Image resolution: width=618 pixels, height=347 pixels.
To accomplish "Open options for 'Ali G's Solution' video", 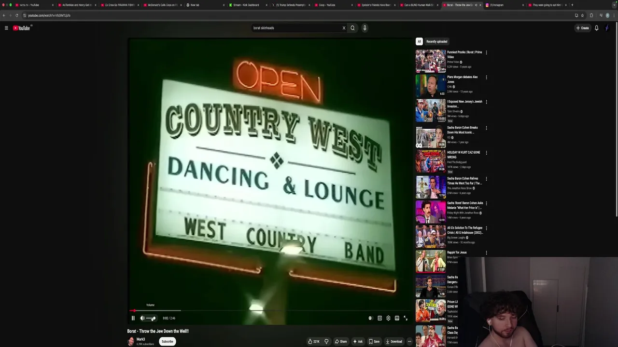I will click(x=486, y=228).
